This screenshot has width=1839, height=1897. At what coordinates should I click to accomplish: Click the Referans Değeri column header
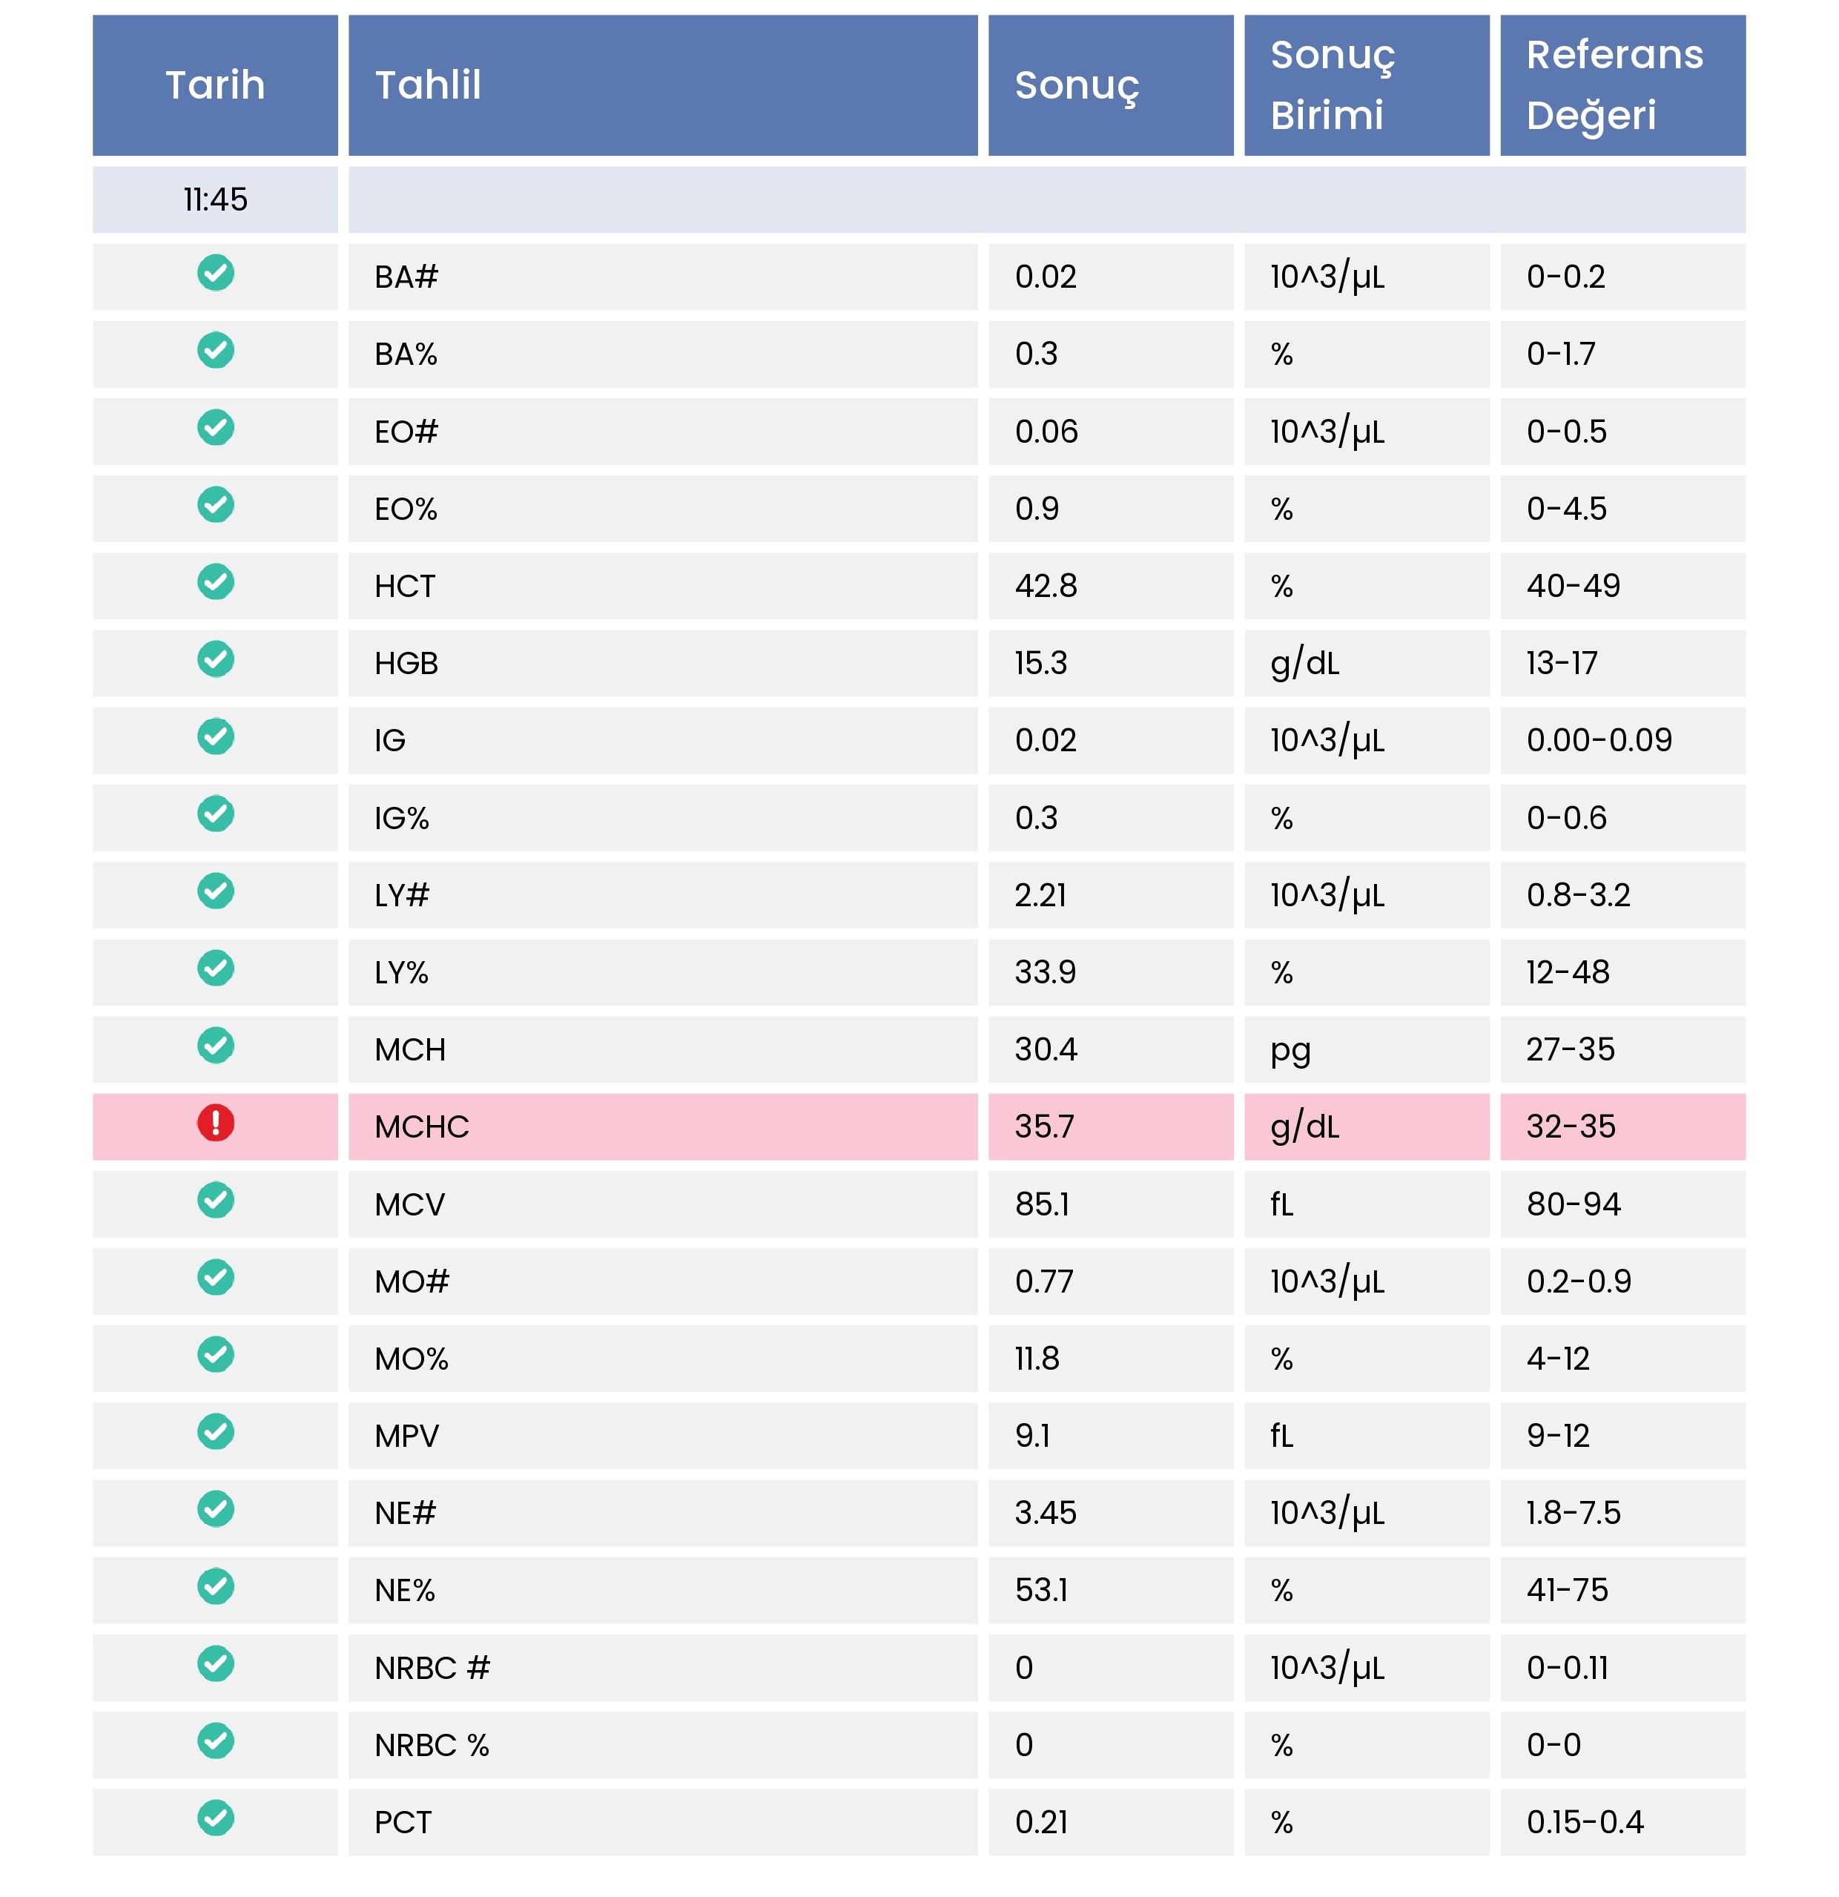coord(1614,85)
